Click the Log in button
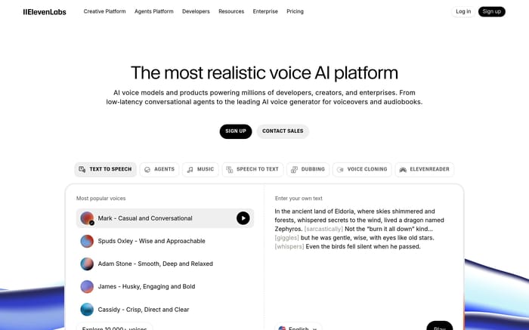The width and height of the screenshot is (529, 330). tap(463, 11)
